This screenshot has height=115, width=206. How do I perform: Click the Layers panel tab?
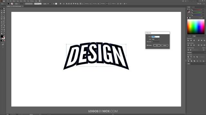click(189, 64)
